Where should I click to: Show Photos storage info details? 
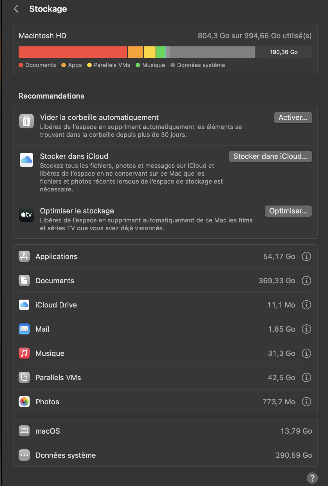pyautogui.click(x=306, y=402)
